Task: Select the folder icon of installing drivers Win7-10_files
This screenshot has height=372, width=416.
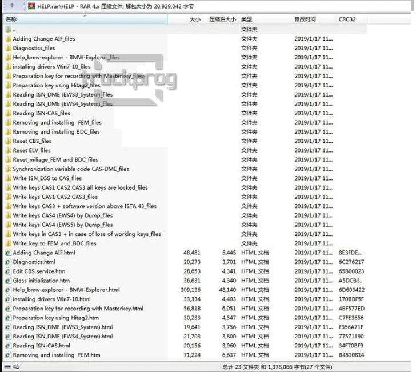Action: (x=8, y=67)
